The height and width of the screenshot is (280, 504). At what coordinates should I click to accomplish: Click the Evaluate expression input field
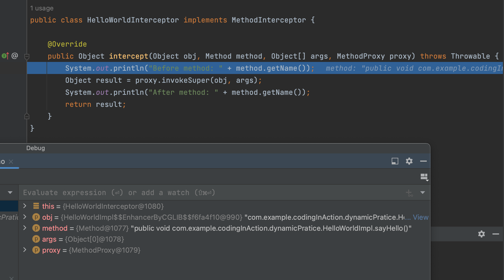click(x=192, y=193)
